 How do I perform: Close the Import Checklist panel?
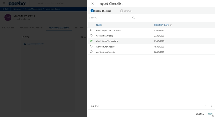pos(93,4)
